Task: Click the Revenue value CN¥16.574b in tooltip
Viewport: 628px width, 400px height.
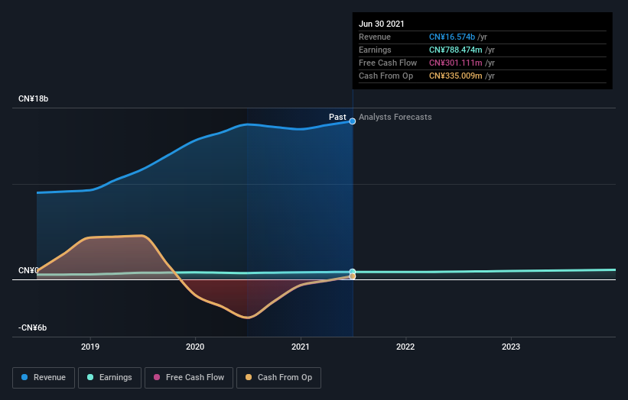Action: tap(452, 37)
